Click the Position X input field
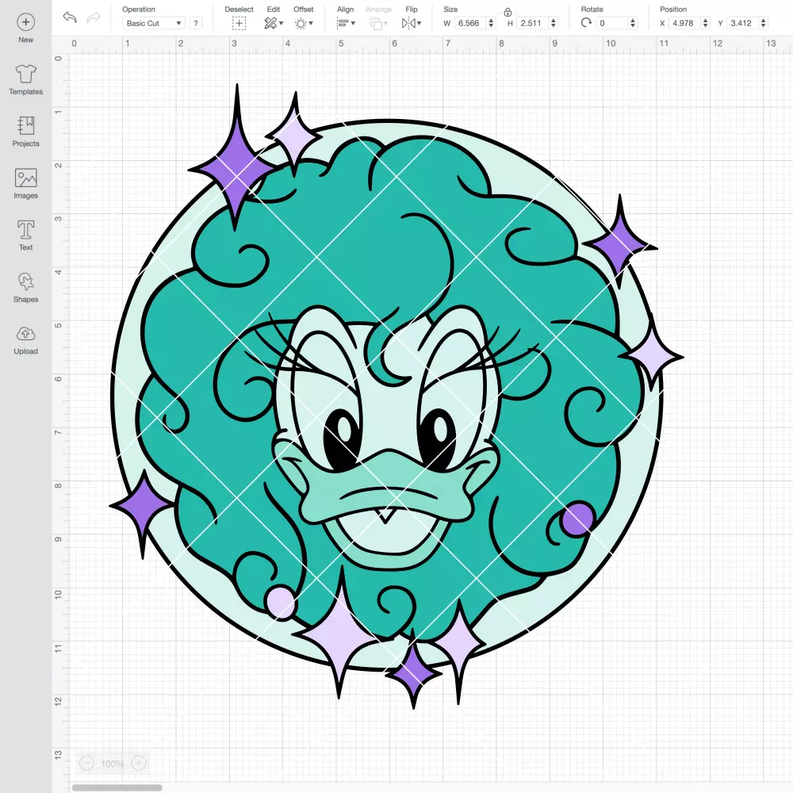The width and height of the screenshot is (793, 793). pyautogui.click(x=684, y=23)
